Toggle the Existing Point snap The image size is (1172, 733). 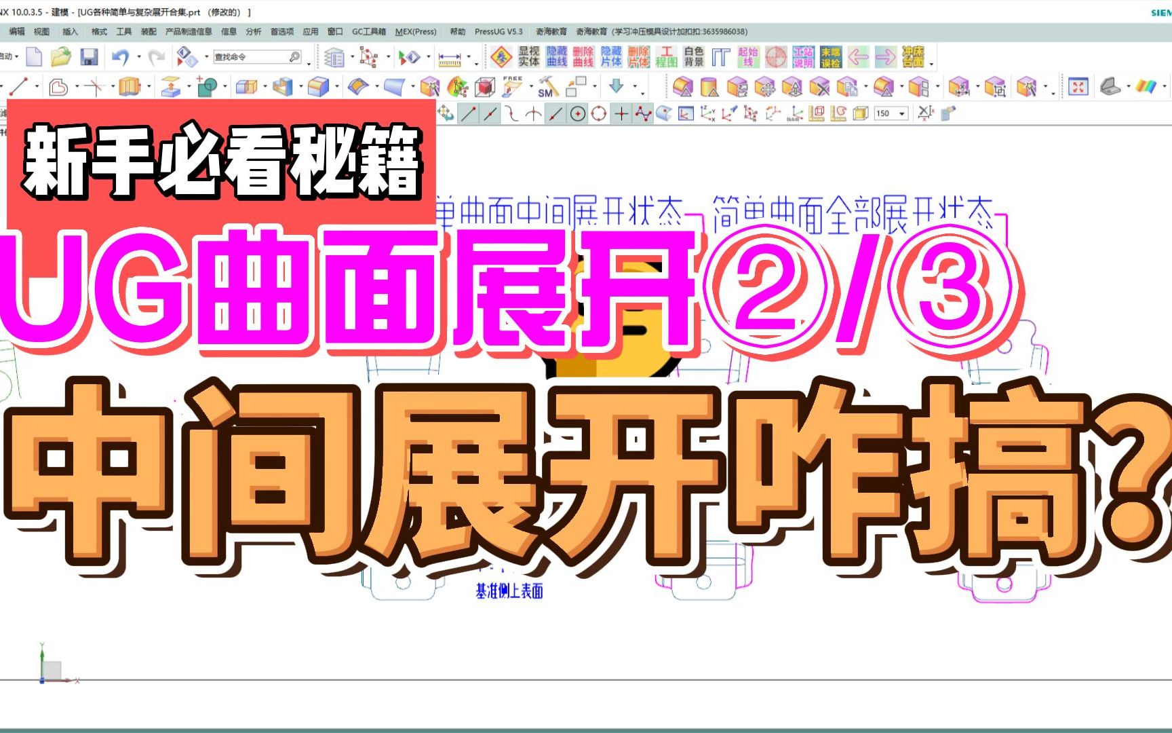[621, 114]
